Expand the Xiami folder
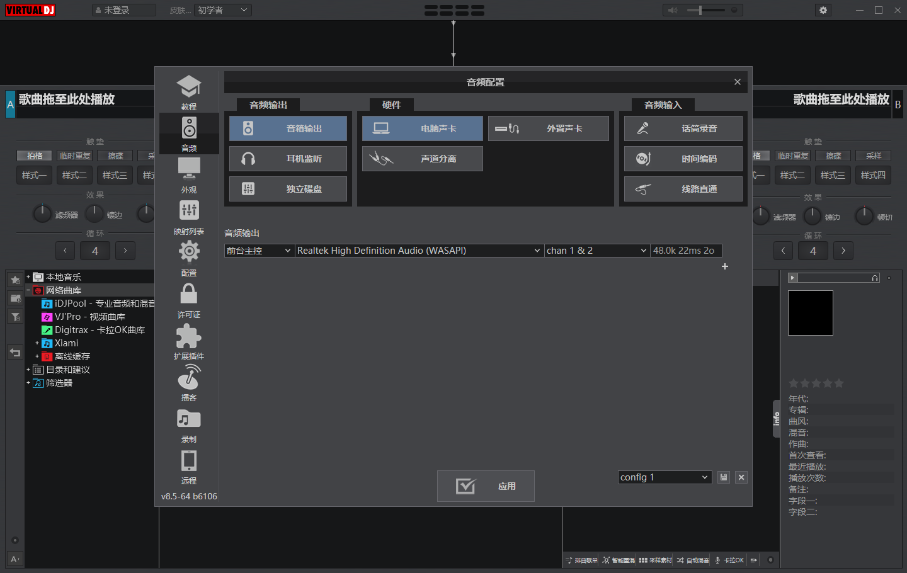This screenshot has height=573, width=907. tap(37, 343)
